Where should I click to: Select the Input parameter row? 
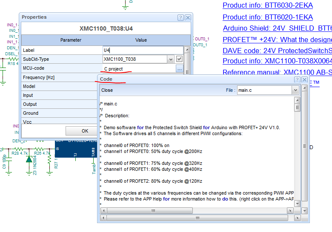coord(59,95)
